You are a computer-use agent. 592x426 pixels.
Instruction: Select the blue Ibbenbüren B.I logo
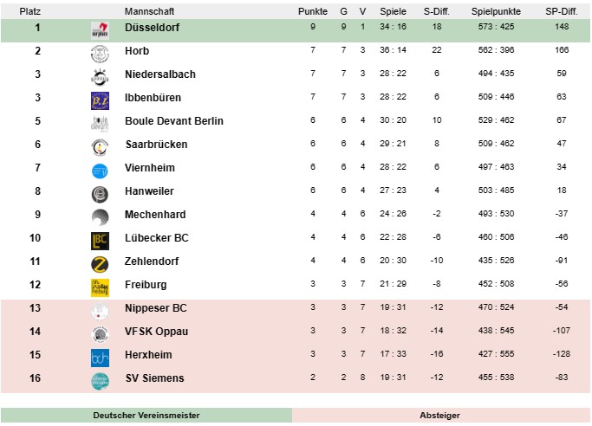pos(100,100)
